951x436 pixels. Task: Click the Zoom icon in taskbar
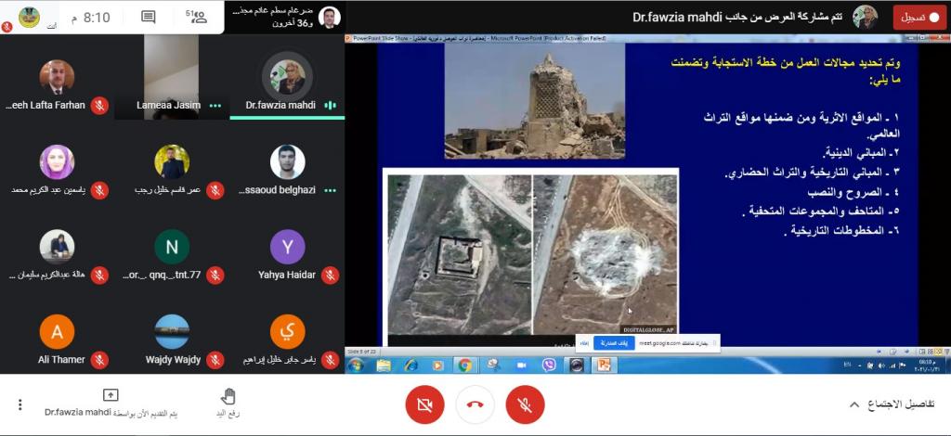(x=521, y=365)
